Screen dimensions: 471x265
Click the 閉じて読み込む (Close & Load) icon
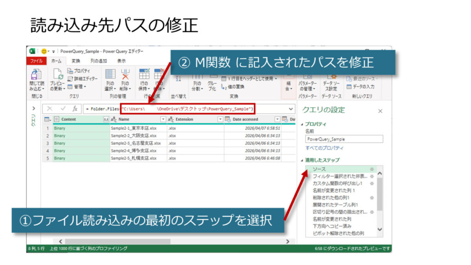(x=35, y=75)
